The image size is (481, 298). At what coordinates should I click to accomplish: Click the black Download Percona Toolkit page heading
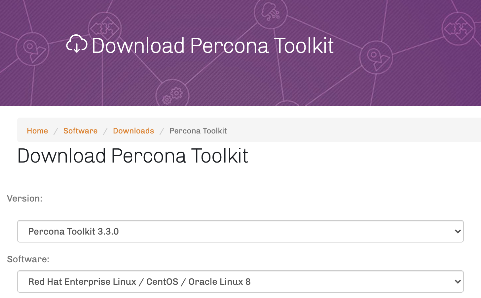[132, 156]
